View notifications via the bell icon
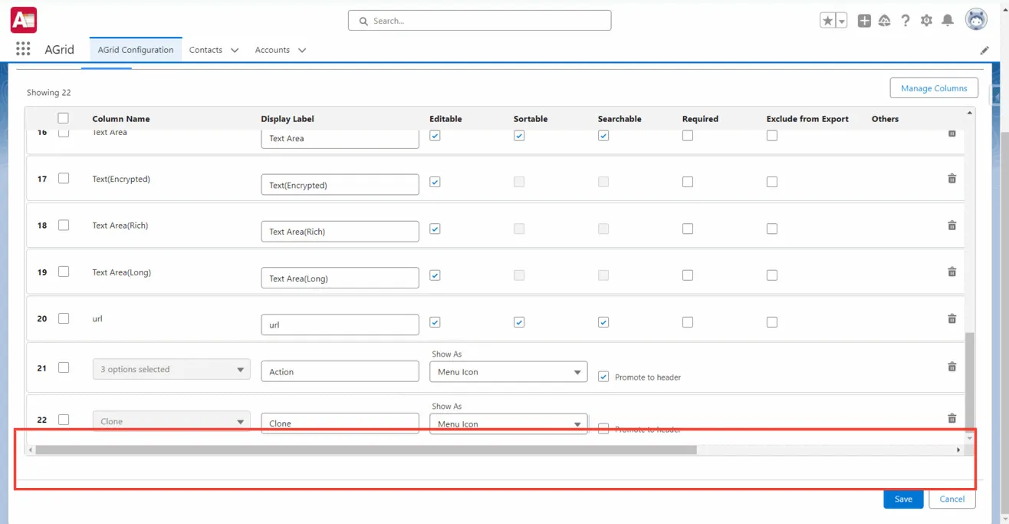 point(947,21)
